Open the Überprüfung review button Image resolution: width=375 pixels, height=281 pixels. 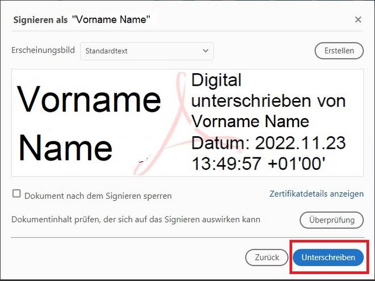click(332, 220)
